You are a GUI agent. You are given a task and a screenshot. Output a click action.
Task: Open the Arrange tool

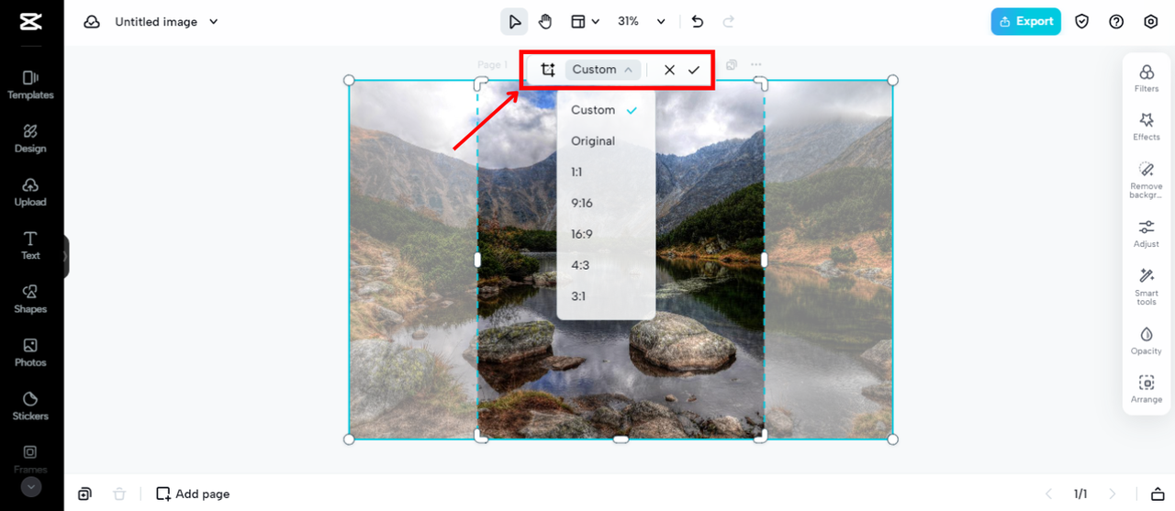coord(1147,390)
